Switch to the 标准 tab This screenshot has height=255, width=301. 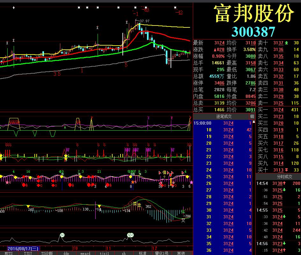click(143, 253)
